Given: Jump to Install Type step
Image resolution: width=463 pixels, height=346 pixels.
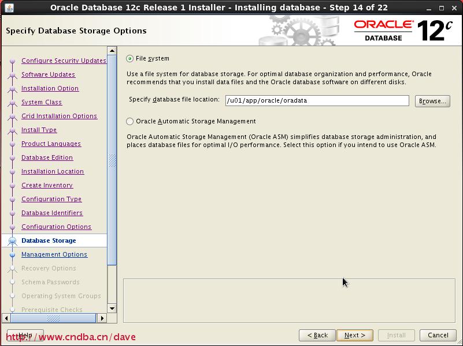Looking at the screenshot, I should point(39,130).
